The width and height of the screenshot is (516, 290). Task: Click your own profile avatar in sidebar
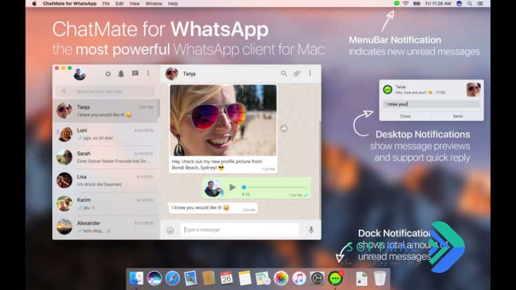[x=80, y=74]
